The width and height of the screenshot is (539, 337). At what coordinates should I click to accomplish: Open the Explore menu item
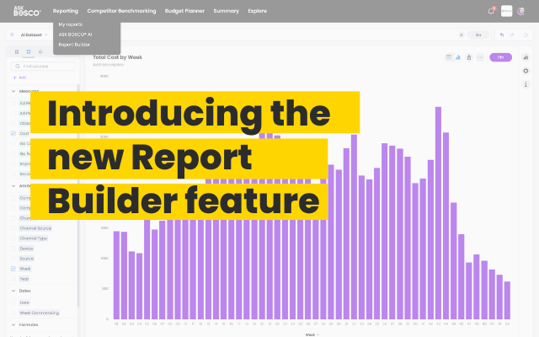click(258, 11)
